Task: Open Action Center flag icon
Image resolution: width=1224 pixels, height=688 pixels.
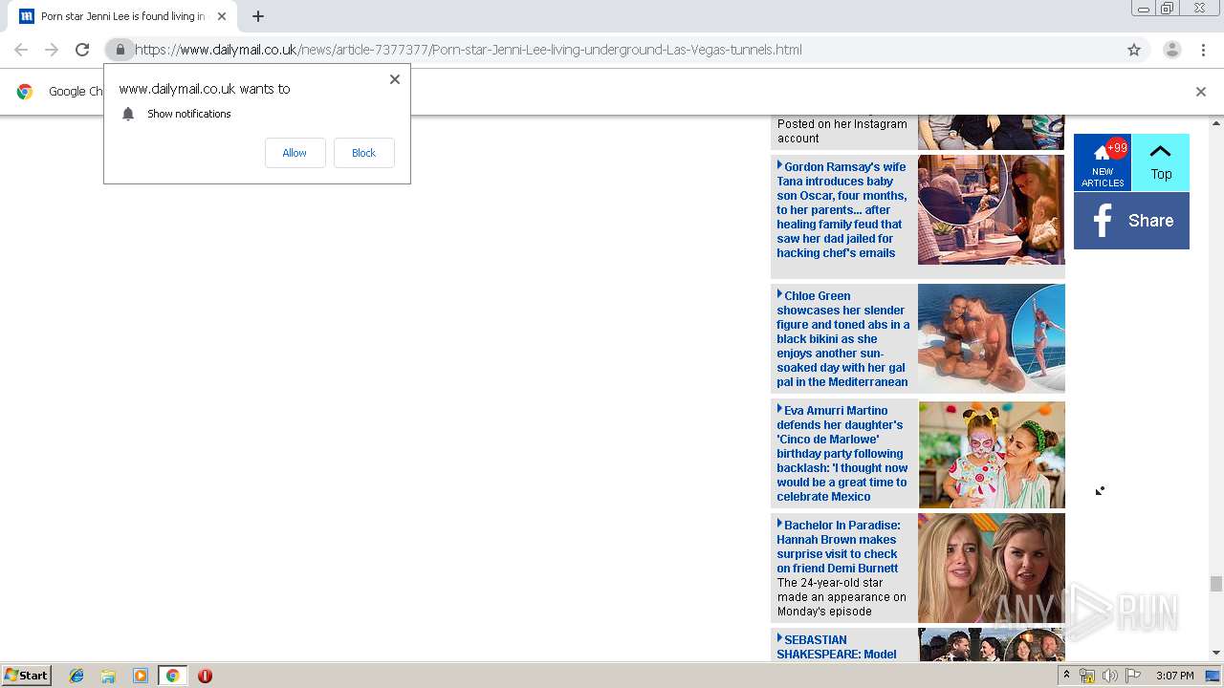Action: (1133, 676)
